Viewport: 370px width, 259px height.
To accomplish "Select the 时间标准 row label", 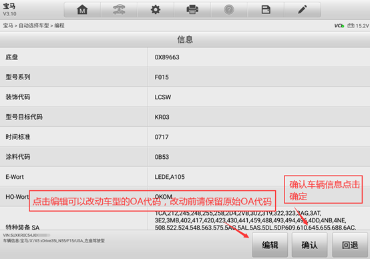I will point(18,137).
